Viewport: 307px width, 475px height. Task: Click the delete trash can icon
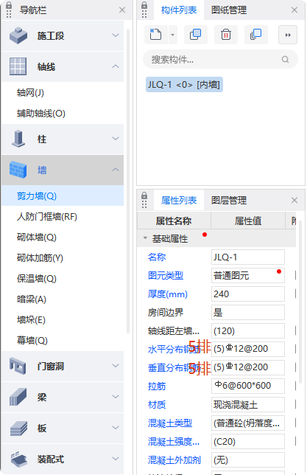(x=225, y=35)
